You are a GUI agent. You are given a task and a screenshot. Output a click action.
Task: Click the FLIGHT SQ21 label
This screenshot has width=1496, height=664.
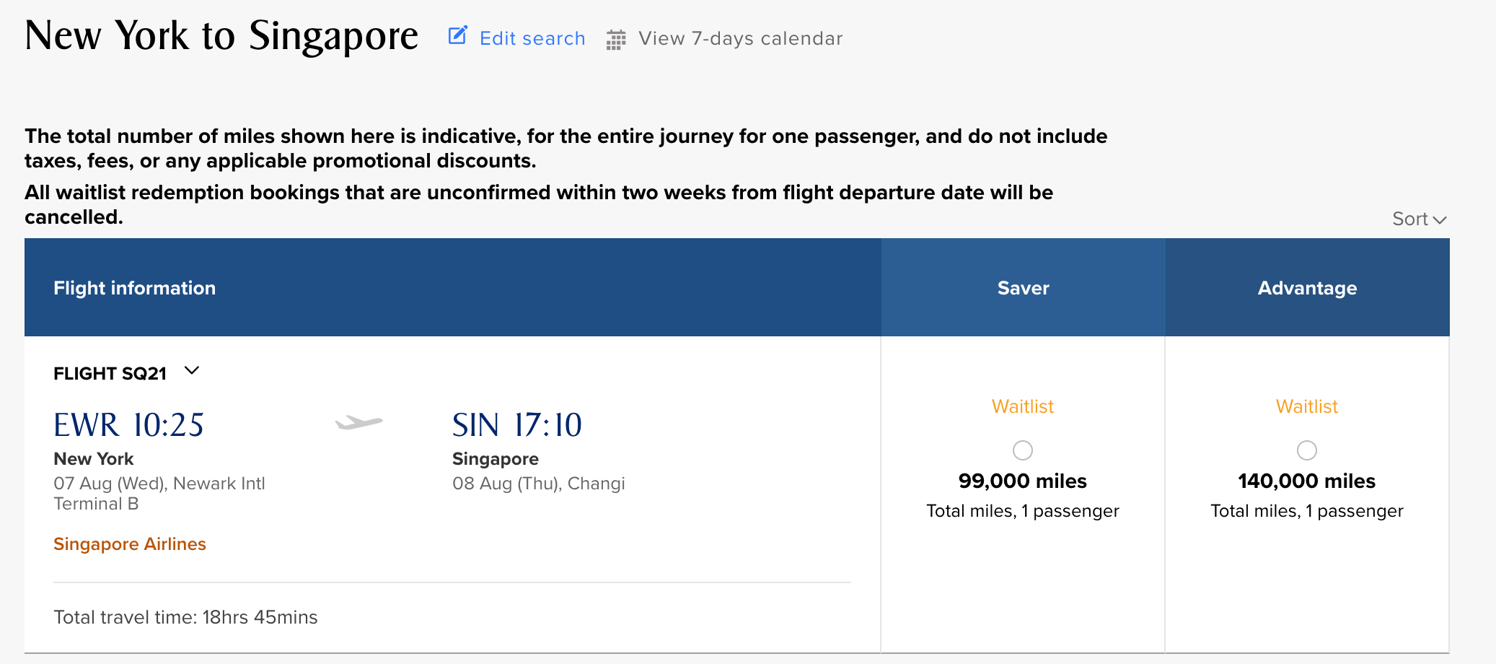click(110, 373)
